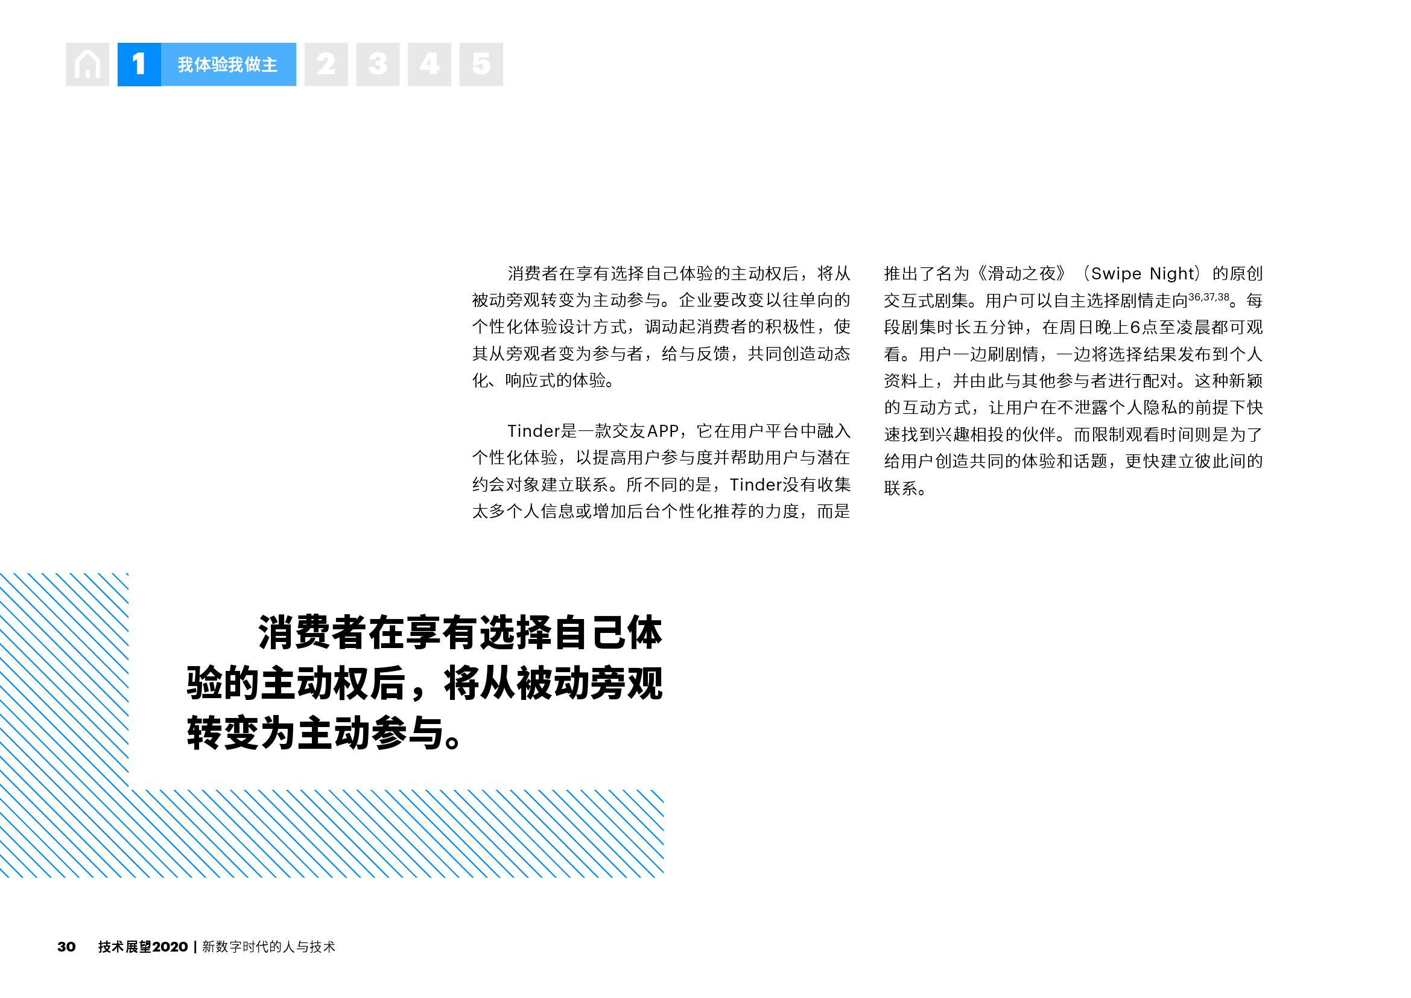The height and width of the screenshot is (998, 1411).
Task: Select chapter number 1 tab
Action: click(139, 65)
